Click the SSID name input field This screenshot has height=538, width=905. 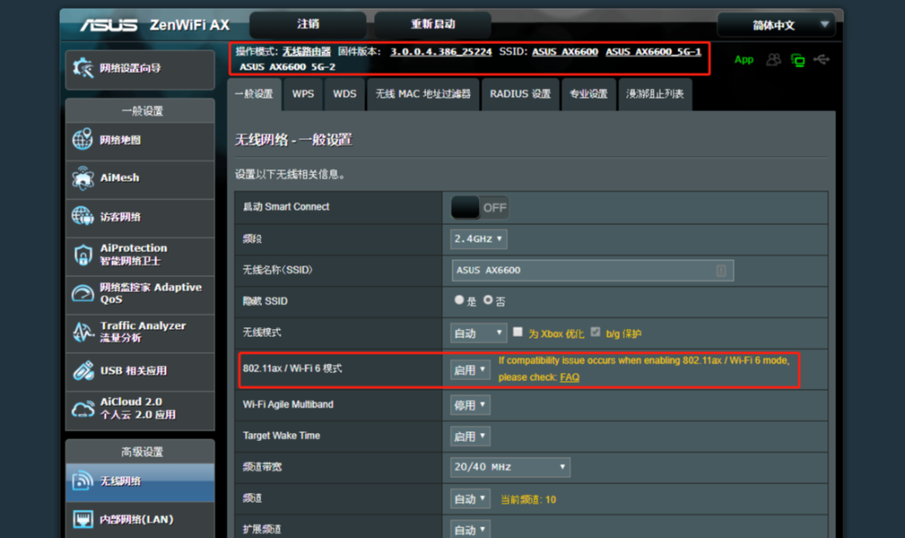pos(592,270)
